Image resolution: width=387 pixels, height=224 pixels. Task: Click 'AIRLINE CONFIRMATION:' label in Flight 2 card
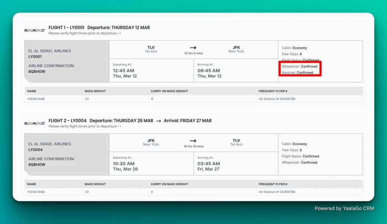[x=51, y=159]
